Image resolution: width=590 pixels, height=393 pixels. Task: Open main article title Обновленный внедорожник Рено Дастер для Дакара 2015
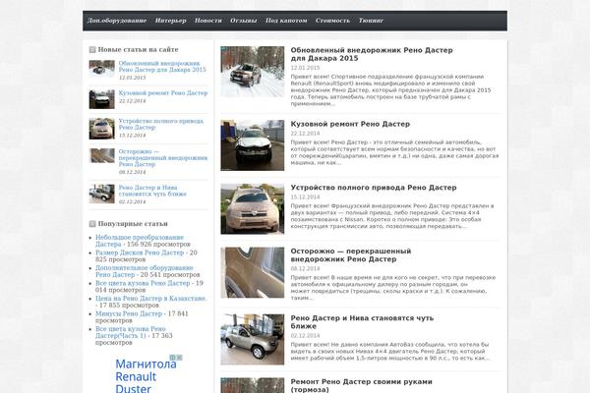tap(372, 54)
